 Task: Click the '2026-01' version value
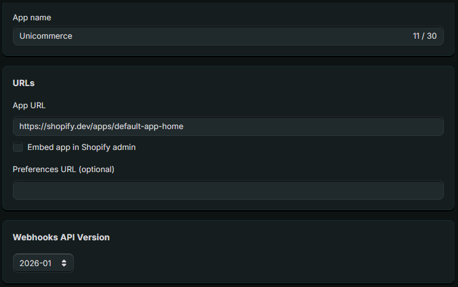coord(35,263)
